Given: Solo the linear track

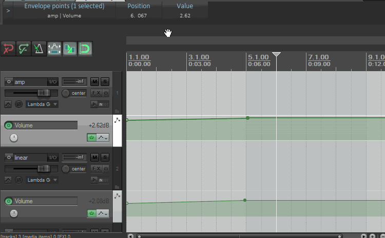Looking at the screenshot, I should click(x=105, y=157).
